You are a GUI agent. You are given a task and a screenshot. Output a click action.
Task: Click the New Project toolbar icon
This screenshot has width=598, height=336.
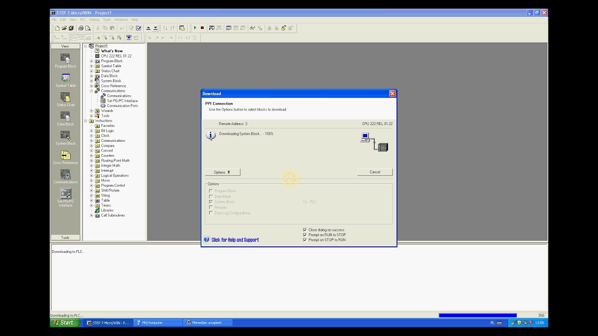57,28
